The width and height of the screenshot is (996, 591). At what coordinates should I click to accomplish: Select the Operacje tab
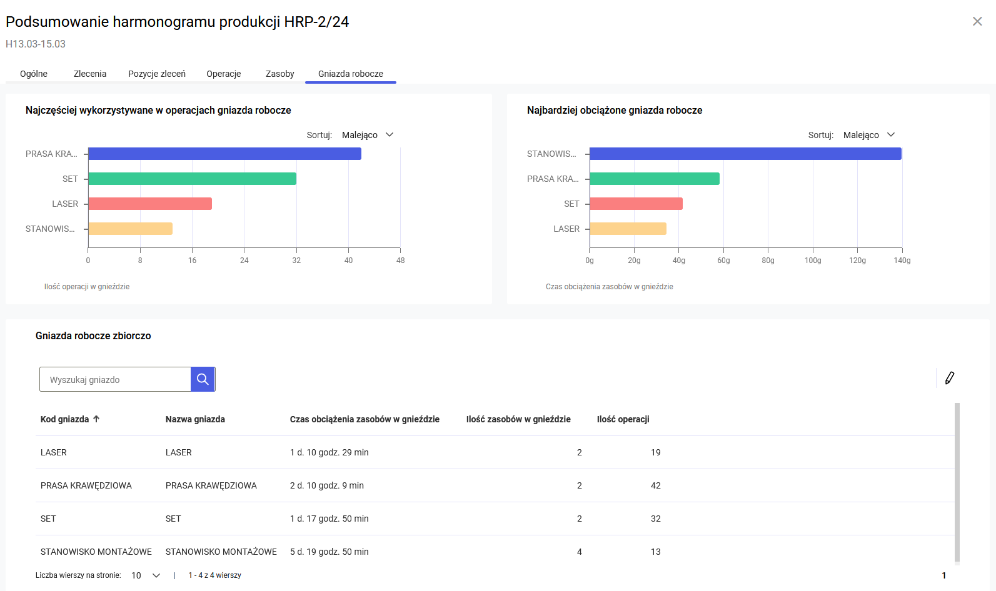click(224, 74)
